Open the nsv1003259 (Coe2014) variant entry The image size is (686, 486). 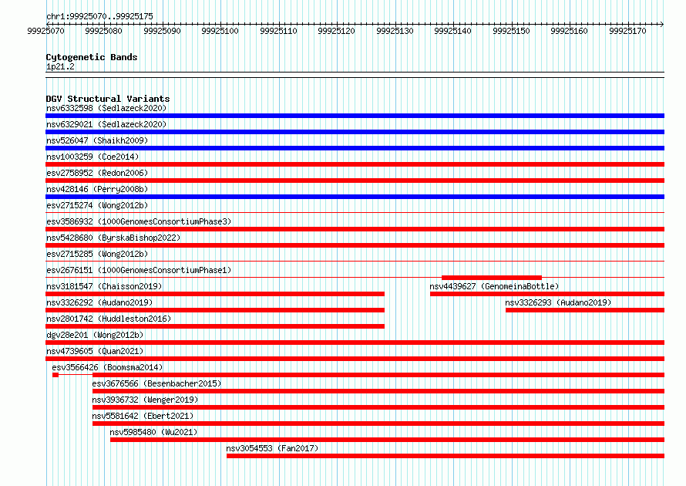click(x=92, y=157)
